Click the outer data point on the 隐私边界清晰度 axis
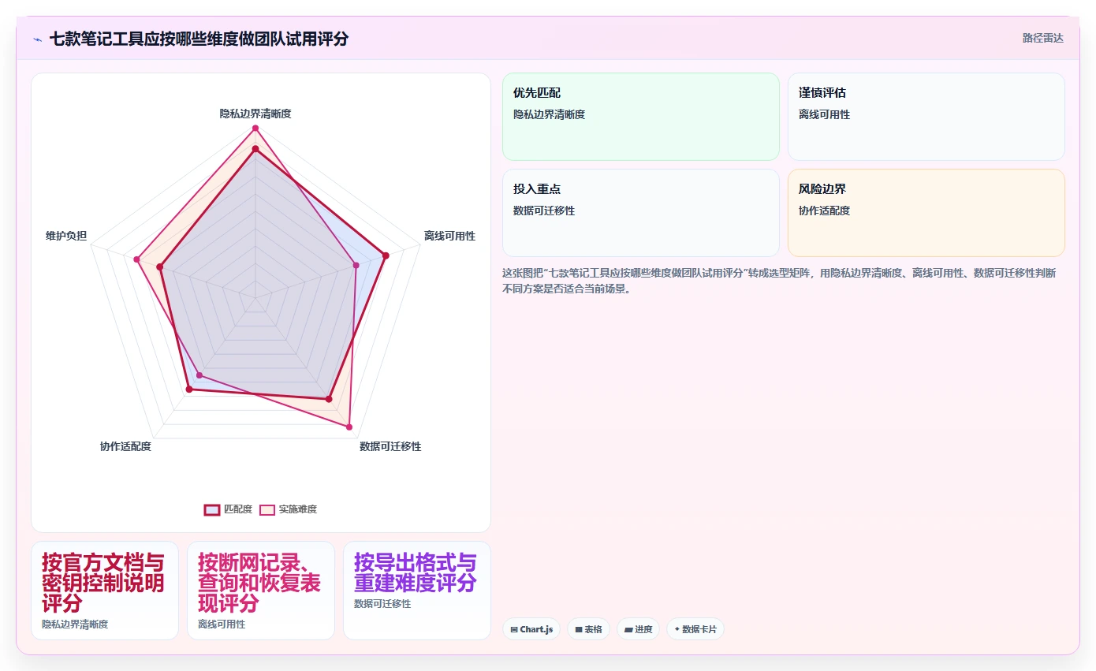Viewport: 1096px width, 671px height. (255, 128)
